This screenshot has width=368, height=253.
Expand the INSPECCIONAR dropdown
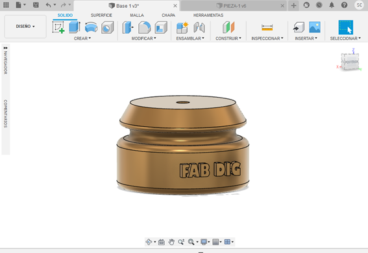click(x=267, y=38)
